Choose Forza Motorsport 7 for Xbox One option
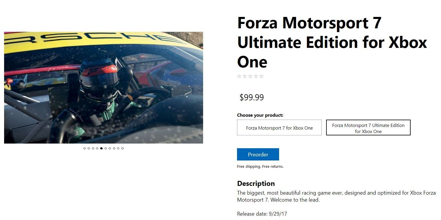This screenshot has height=220, width=441. click(279, 128)
